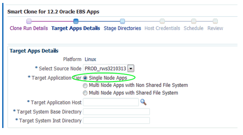Screen dimensions: 243x135
Task: Go to the Stage Directories step label
Action: pos(122,28)
